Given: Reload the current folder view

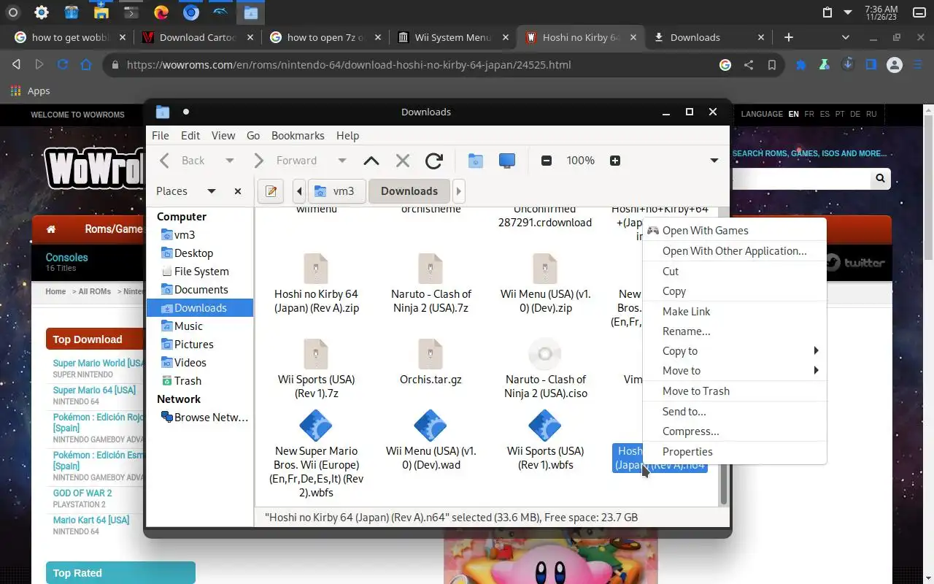Looking at the screenshot, I should pyautogui.click(x=434, y=161).
